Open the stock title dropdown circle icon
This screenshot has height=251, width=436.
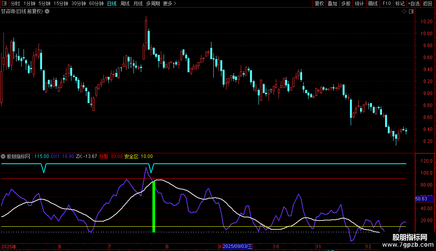[x=47, y=11]
